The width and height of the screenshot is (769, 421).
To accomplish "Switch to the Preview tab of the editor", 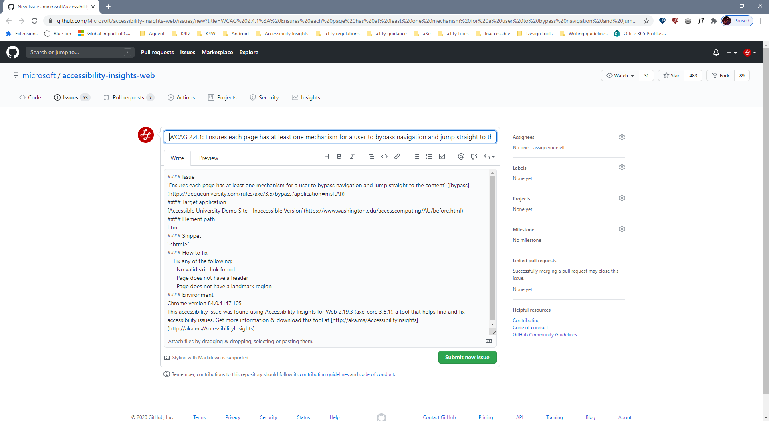I will (x=208, y=158).
